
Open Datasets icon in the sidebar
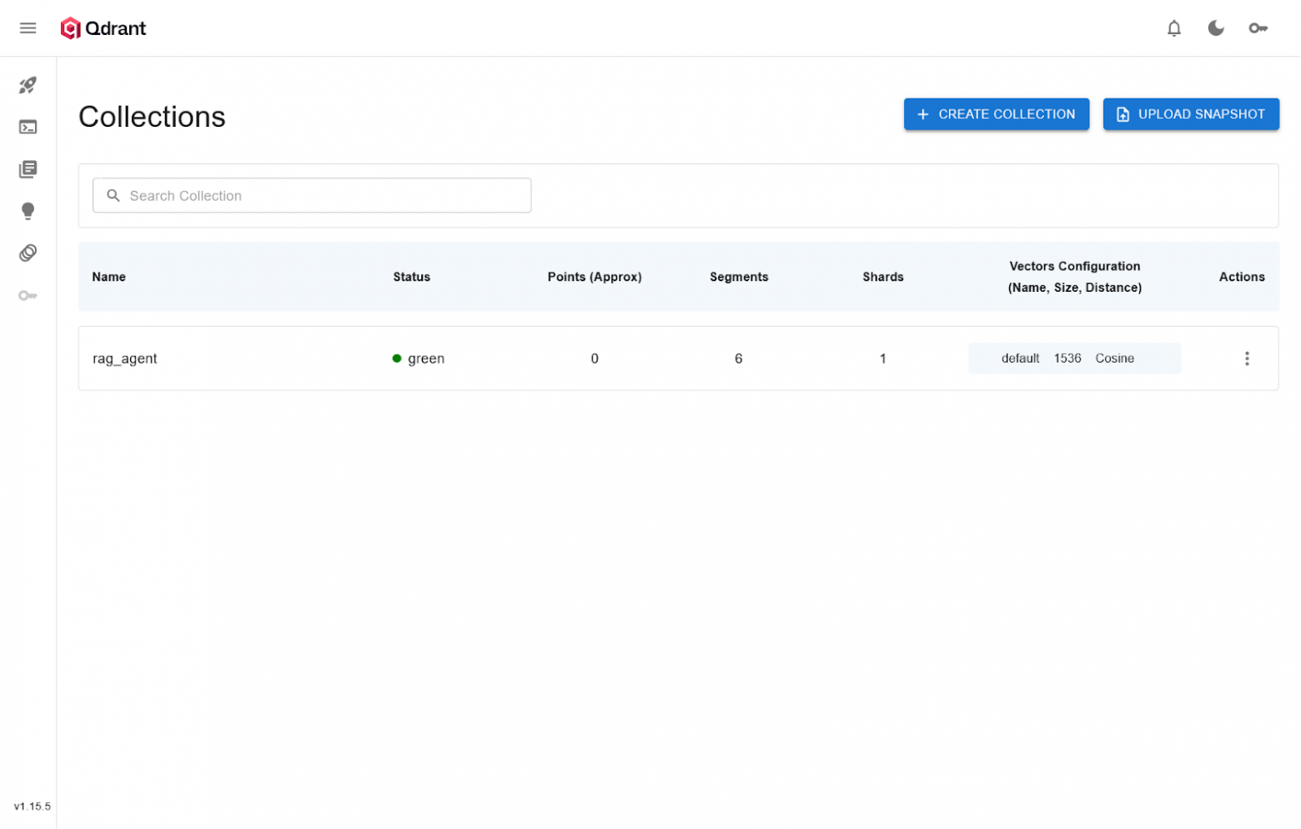click(28, 253)
